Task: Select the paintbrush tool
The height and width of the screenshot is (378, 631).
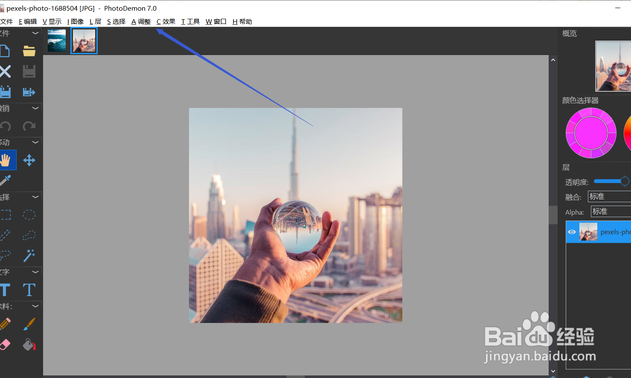Action: (29, 324)
